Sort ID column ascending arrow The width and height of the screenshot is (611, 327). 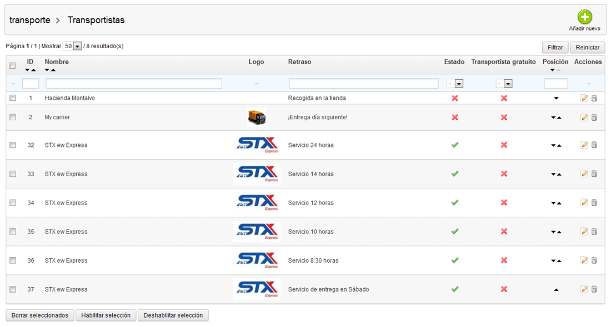[33, 70]
